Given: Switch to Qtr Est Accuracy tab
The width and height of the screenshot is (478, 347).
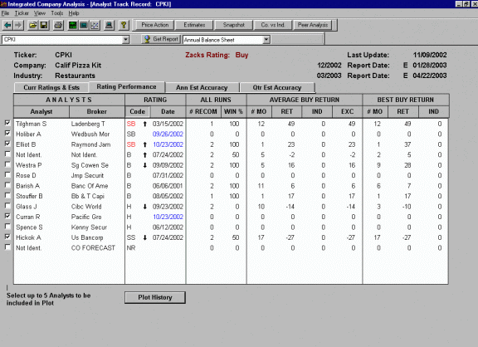Looking at the screenshot, I should pyautogui.click(x=277, y=87).
